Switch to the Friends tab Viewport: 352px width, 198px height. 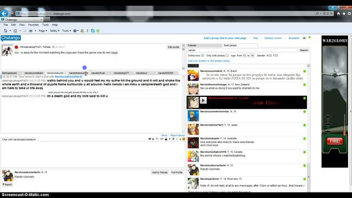tap(204, 45)
